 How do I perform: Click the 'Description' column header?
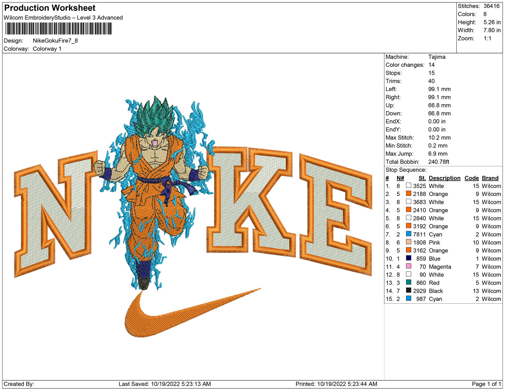(x=445, y=178)
